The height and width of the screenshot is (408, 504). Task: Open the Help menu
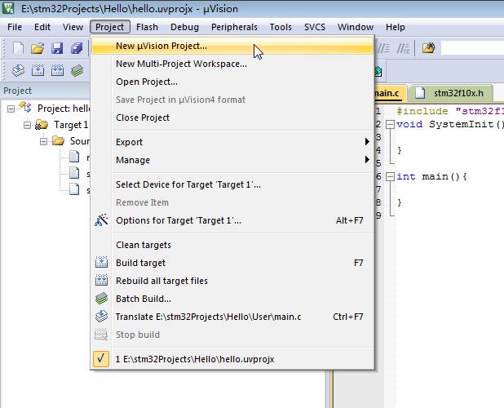click(x=395, y=27)
